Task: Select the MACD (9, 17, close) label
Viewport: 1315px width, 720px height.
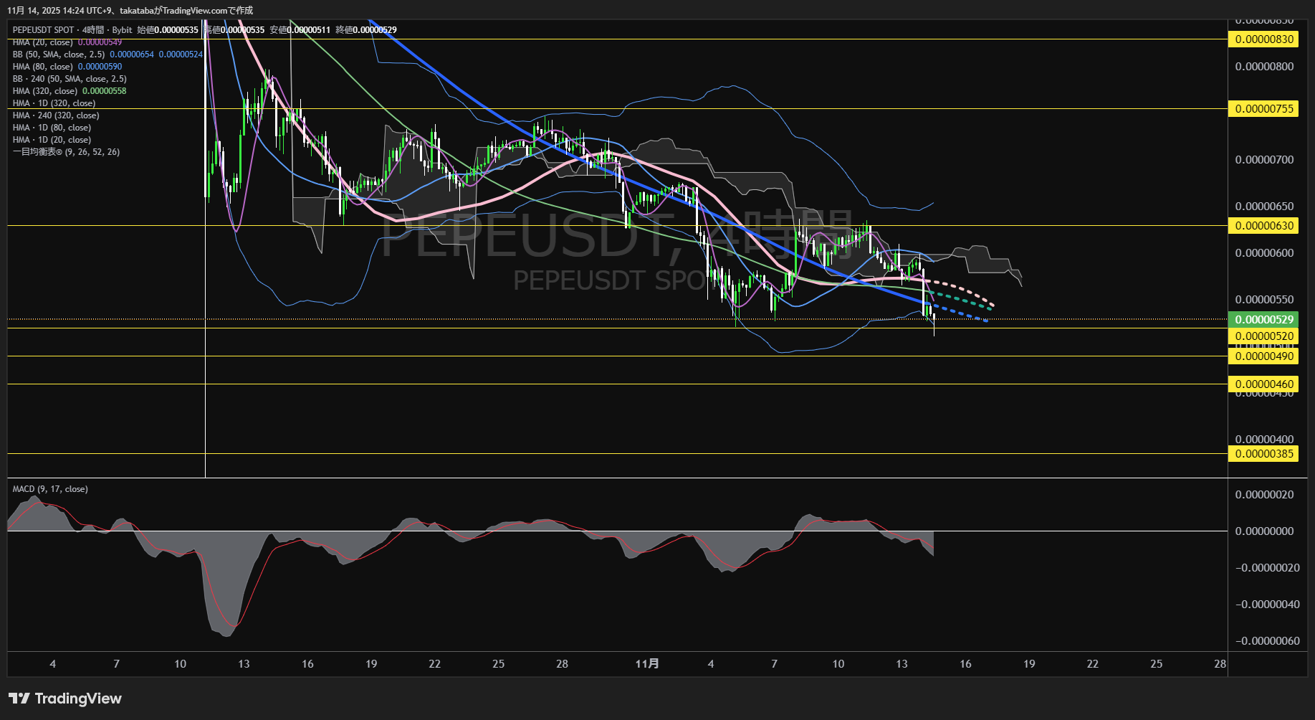Action: tap(50, 489)
